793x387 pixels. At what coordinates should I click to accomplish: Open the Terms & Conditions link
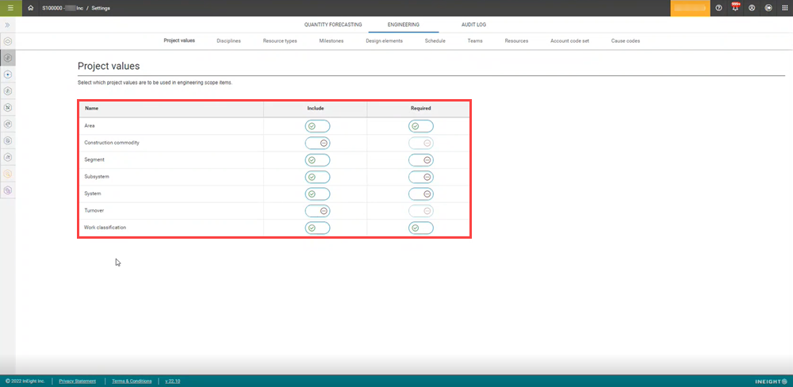pos(132,381)
